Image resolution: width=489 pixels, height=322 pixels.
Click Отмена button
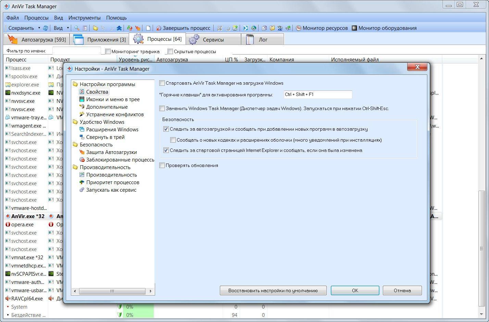(x=402, y=290)
